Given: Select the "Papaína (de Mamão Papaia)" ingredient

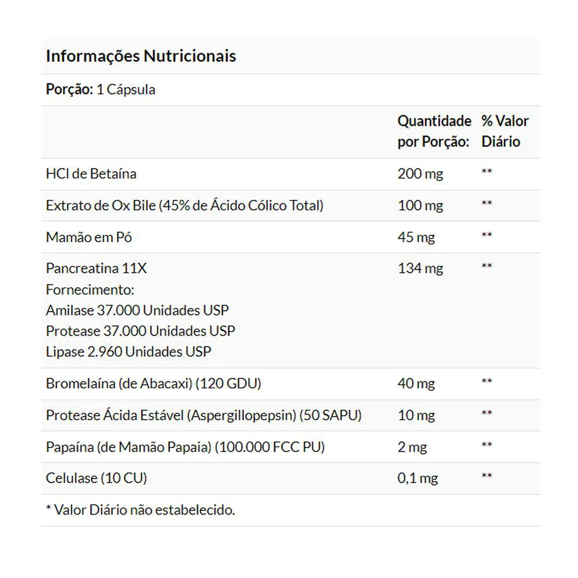Looking at the screenshot, I should point(185,447).
